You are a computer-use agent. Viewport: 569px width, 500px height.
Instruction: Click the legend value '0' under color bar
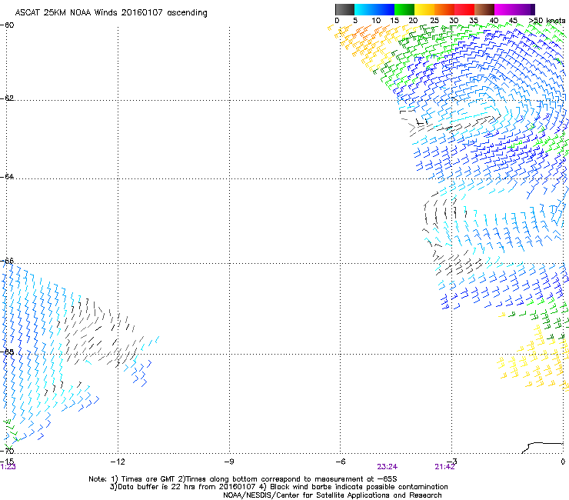coord(337,21)
